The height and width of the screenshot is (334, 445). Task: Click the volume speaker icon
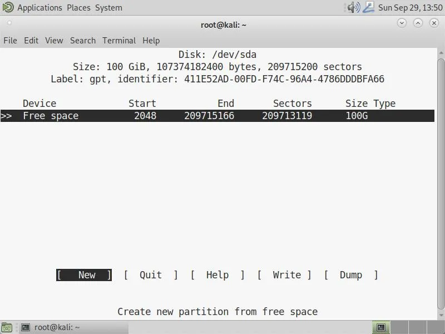354,7
